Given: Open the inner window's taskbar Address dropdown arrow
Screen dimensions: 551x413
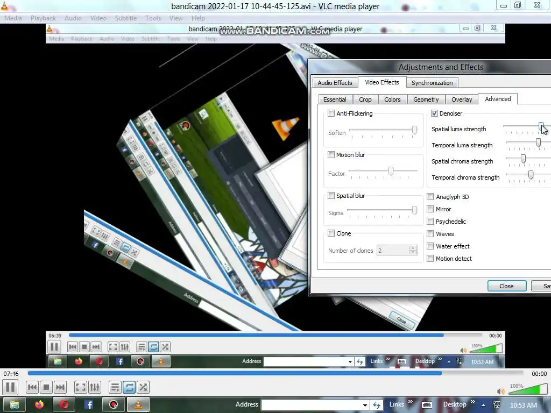Looking at the screenshot, I should click(350, 362).
